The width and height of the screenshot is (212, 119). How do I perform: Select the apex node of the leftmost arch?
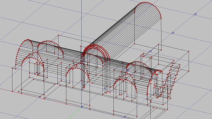tap(28, 40)
